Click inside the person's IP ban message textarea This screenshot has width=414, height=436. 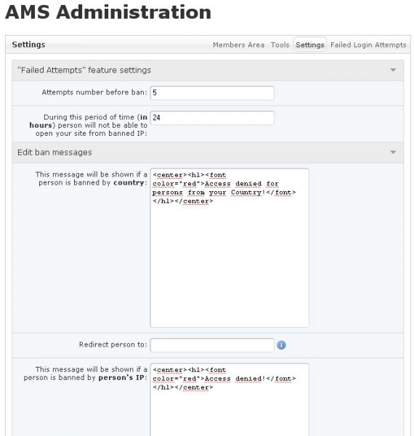[x=230, y=400]
